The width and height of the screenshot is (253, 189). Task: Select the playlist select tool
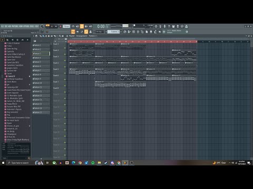57,36
